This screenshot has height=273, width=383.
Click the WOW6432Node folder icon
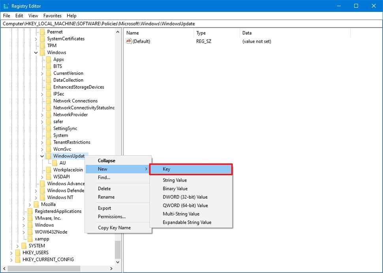31,232
